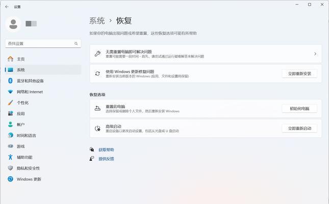Open 蓝牙和其他设备 settings

pos(43,81)
